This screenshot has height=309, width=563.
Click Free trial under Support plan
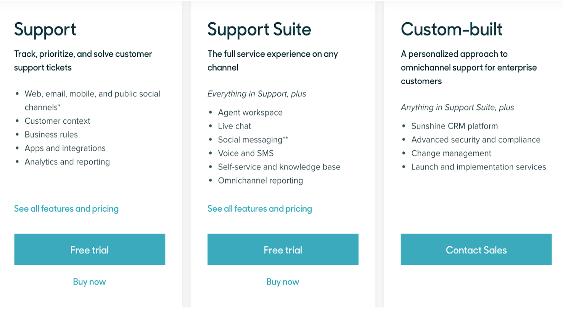coord(90,249)
